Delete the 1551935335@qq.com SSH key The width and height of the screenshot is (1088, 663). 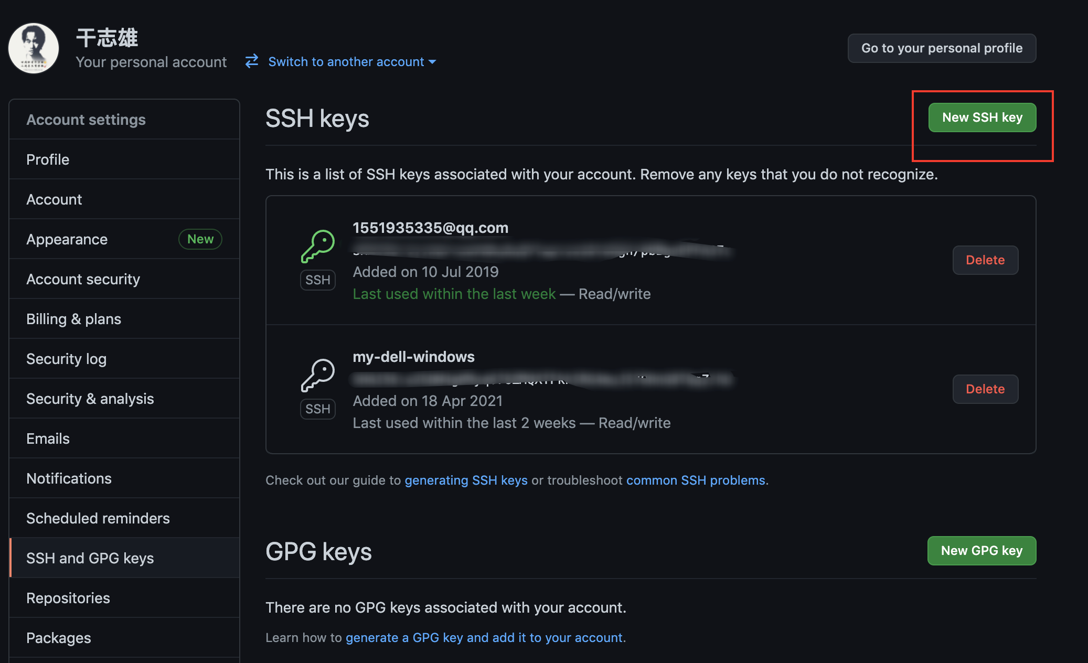pos(985,260)
